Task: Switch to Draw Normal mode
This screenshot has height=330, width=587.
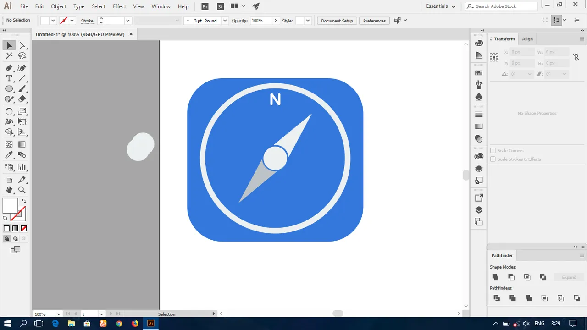Action: click(x=6, y=239)
